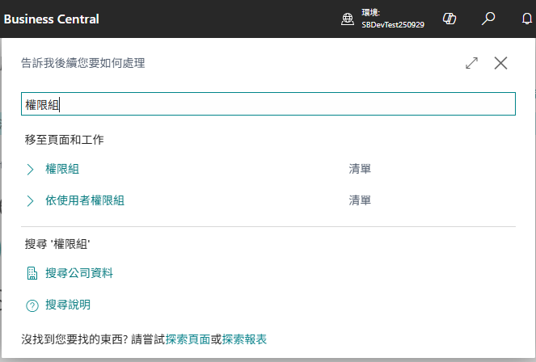Viewport: 536px width, 362px height.
Task: Click the building icon for company data search
Action: [32, 273]
